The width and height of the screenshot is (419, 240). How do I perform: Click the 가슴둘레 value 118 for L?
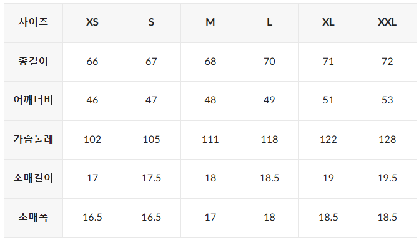pos(269,140)
